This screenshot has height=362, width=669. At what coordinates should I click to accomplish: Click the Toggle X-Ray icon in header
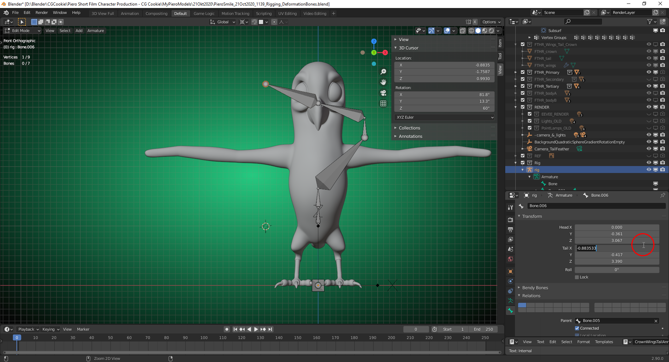(x=462, y=31)
